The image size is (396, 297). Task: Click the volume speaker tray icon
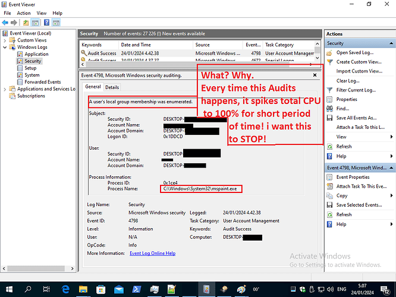coord(330,289)
